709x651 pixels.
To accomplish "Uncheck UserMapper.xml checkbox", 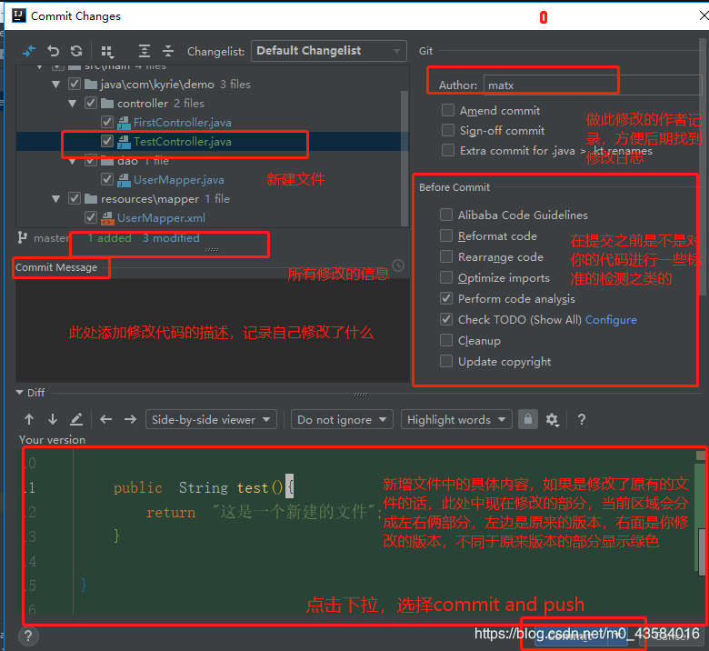I will (90, 217).
